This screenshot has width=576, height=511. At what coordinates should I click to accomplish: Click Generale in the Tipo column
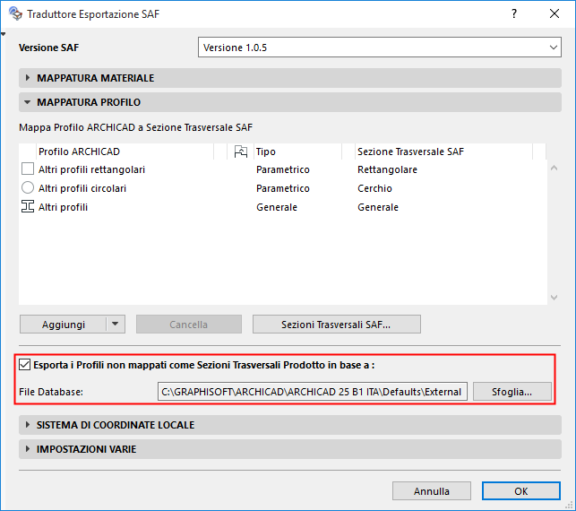[x=277, y=207]
